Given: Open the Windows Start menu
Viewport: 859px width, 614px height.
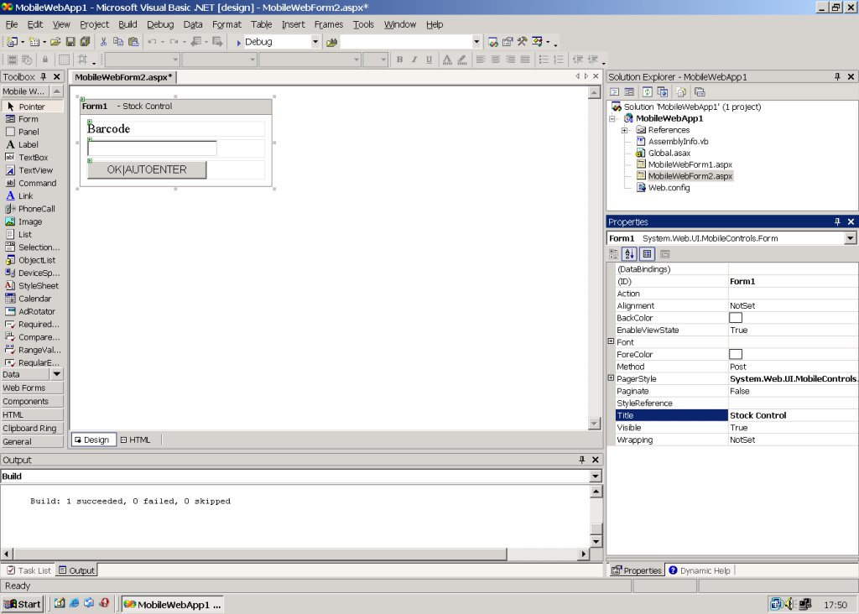Looking at the screenshot, I should click(x=23, y=604).
